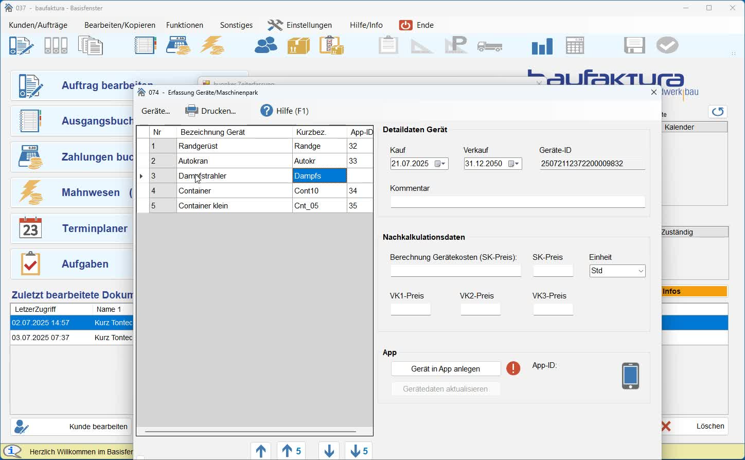
Task: Open the Verkauf date picker dropdown
Action: 515,164
